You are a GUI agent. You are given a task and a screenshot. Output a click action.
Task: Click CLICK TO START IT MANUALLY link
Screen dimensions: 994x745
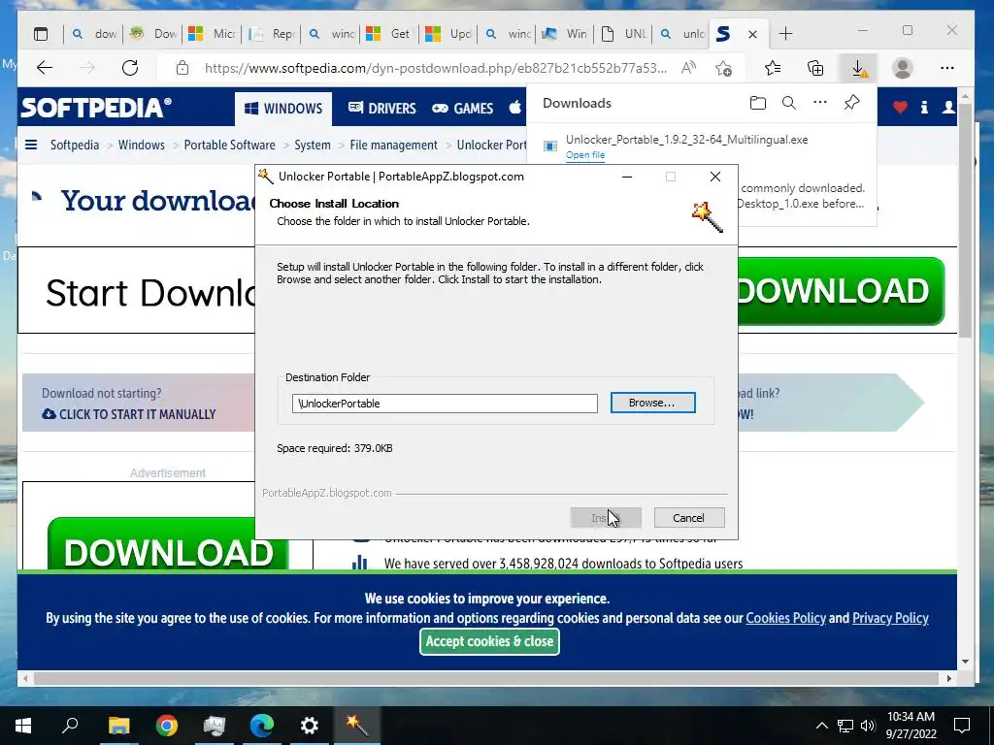(129, 414)
